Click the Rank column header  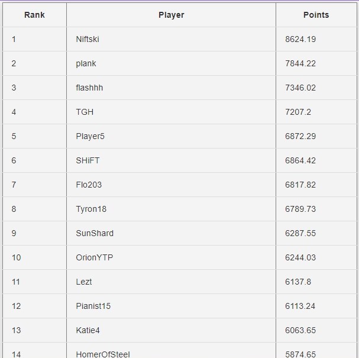(x=34, y=15)
